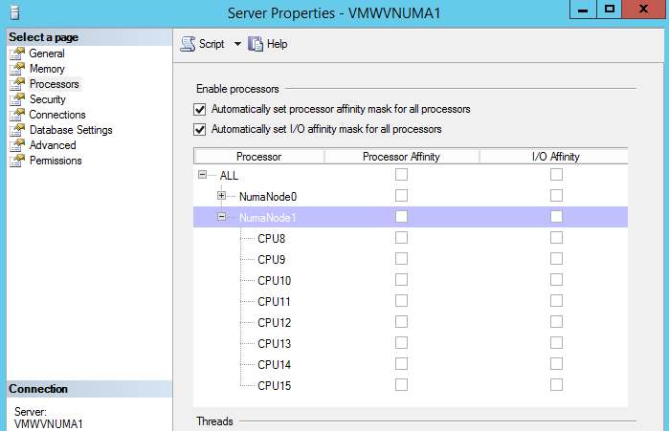Image resolution: width=669 pixels, height=431 pixels.
Task: Click the Processor Affinity column header
Action: 401,156
